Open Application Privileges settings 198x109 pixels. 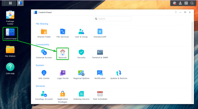click(63, 94)
